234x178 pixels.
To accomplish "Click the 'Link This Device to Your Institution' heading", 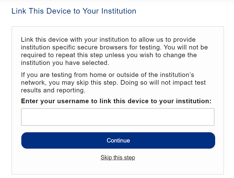I will pos(74,11).
